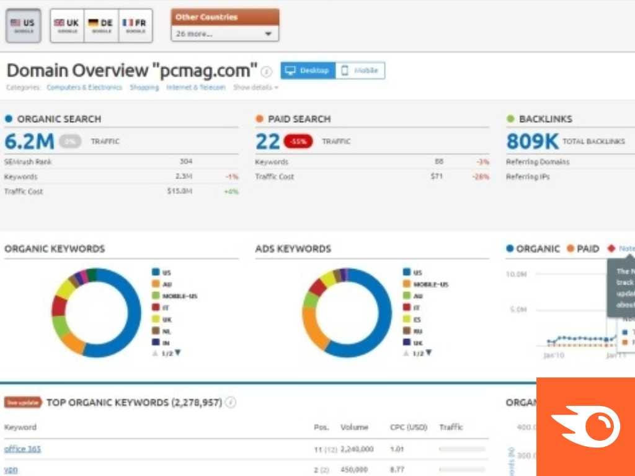Toggle the Notes red diamond marker
Image resolution: width=635 pixels, height=476 pixels.
(611, 249)
